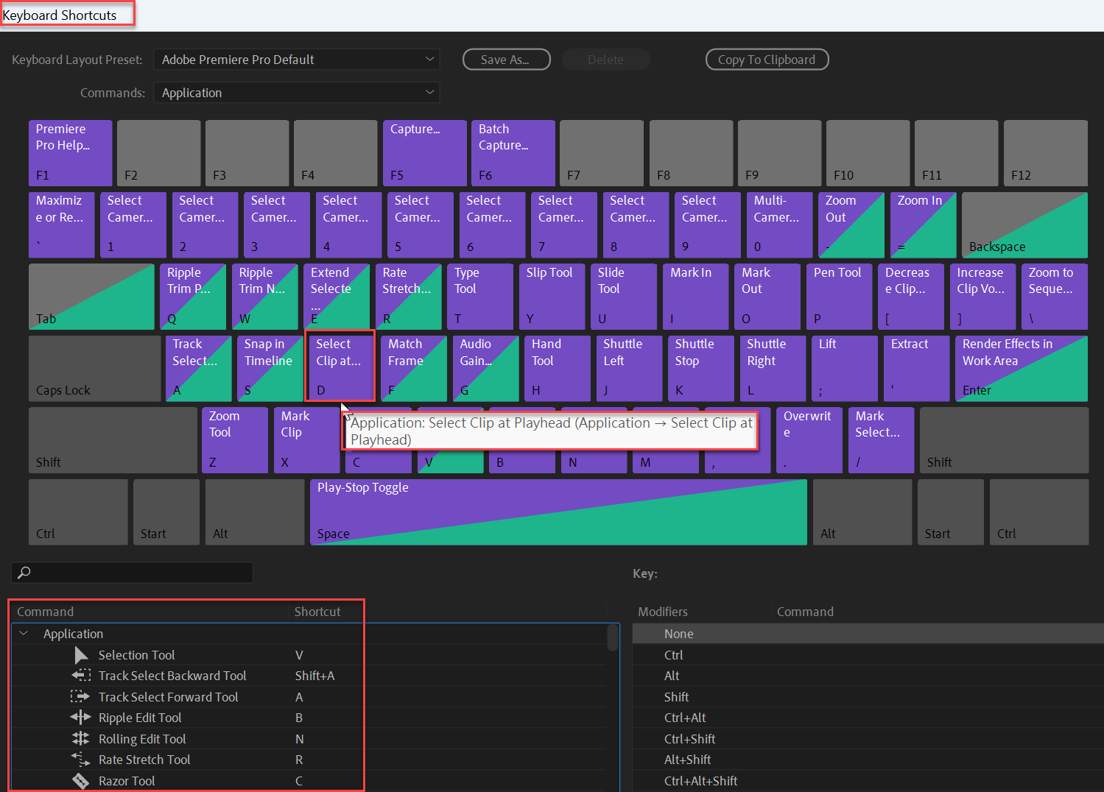The image size is (1104, 792).
Task: Select the semicolon Lift key
Action: click(x=845, y=368)
